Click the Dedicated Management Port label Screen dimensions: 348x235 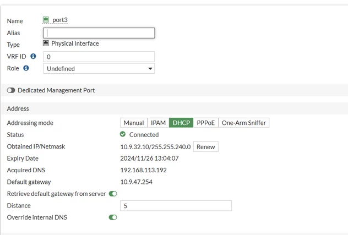coord(56,90)
